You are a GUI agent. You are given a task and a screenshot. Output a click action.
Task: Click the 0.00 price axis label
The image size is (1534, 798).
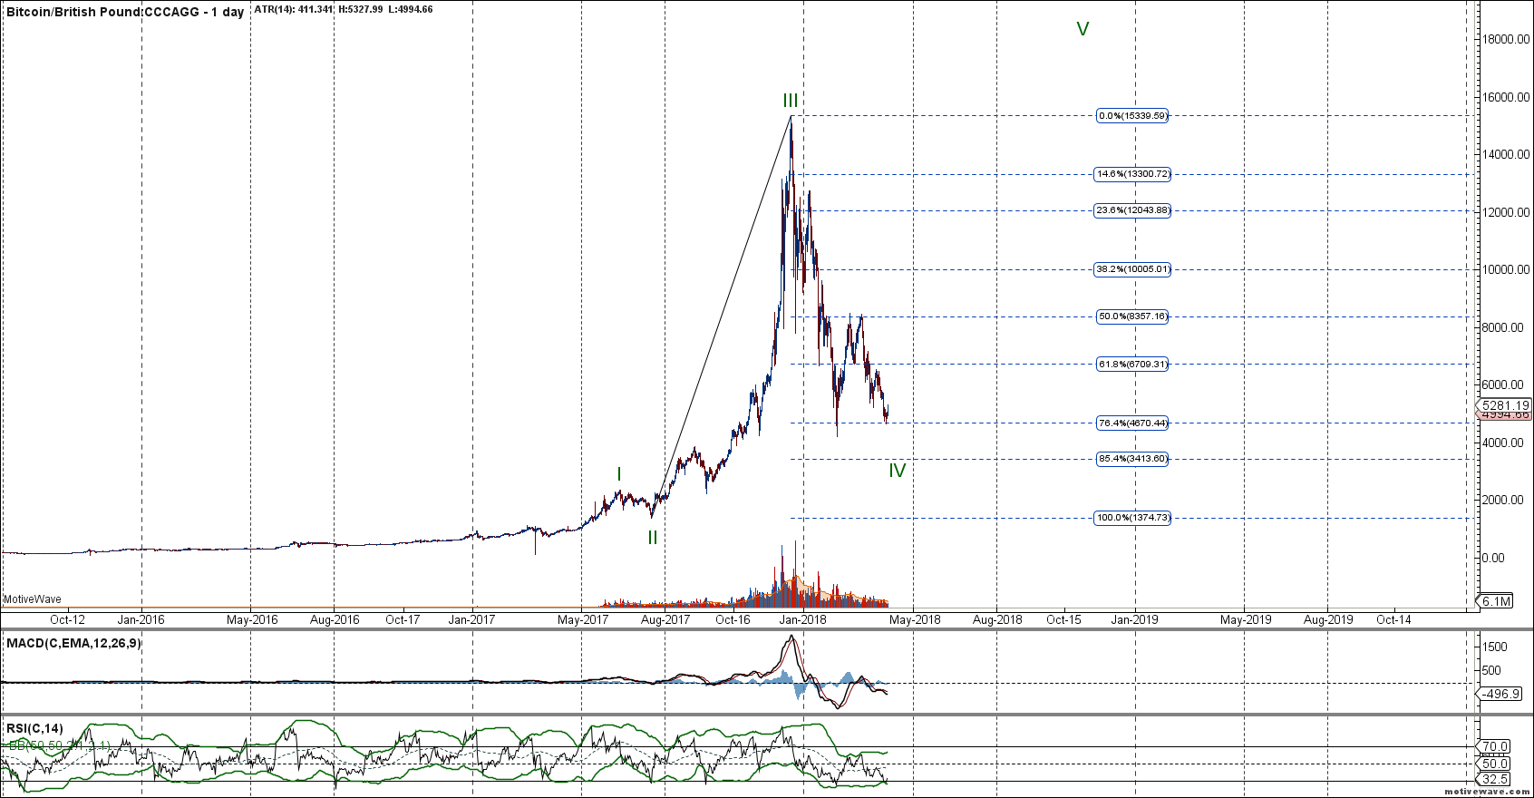[x=1492, y=558]
